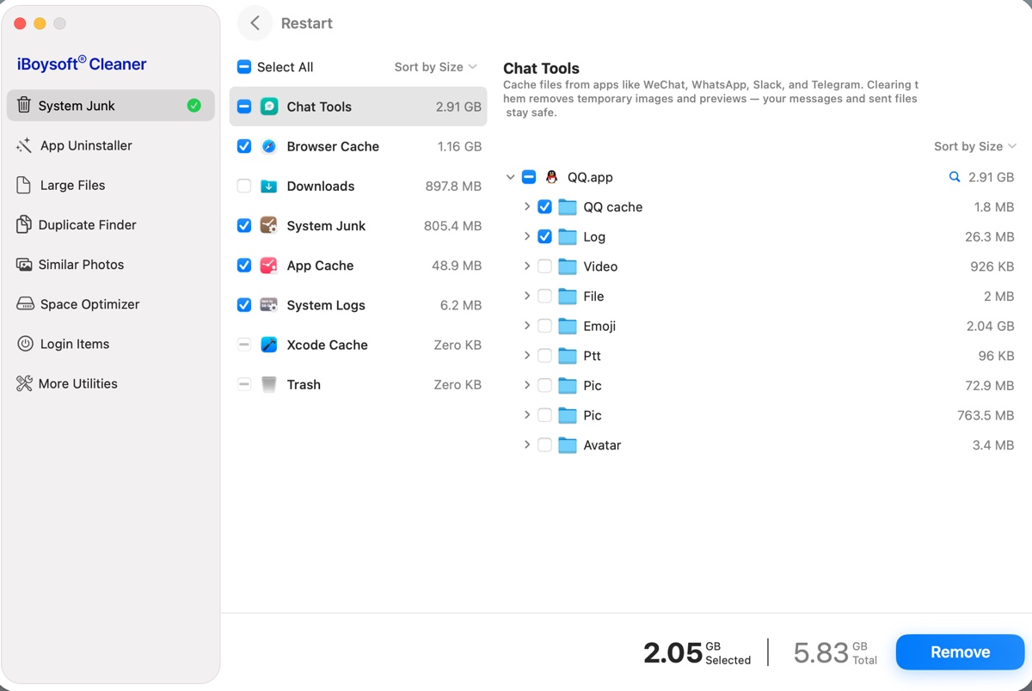
Task: Open App Uninstaller section
Action: tap(111, 145)
